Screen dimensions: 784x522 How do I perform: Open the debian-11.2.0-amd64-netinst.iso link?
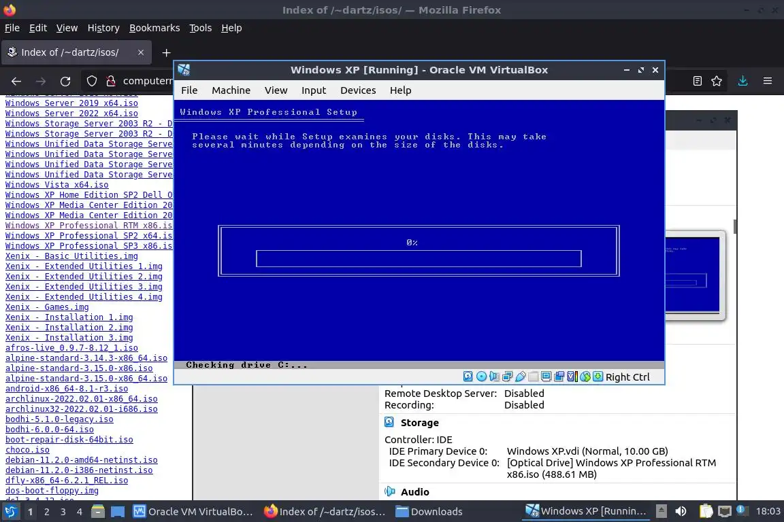coord(82,460)
